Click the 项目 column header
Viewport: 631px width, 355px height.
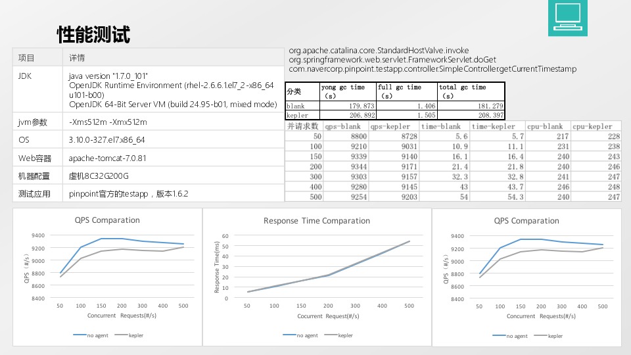pyautogui.click(x=26, y=58)
